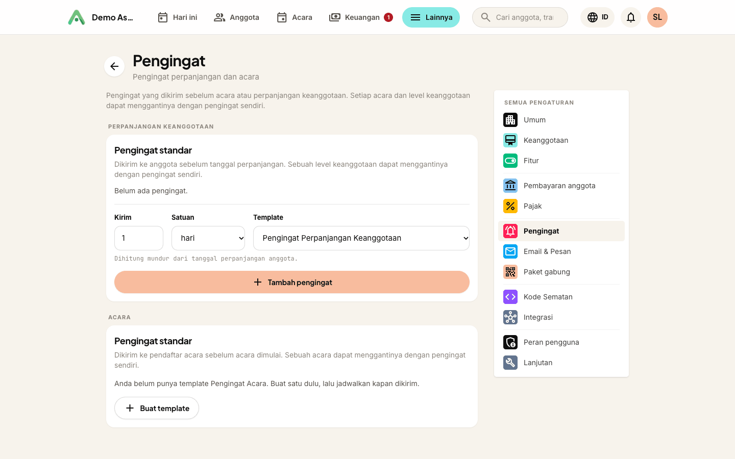The height and width of the screenshot is (459, 735).
Task: Open Email & Pesan settings
Action: click(x=561, y=251)
